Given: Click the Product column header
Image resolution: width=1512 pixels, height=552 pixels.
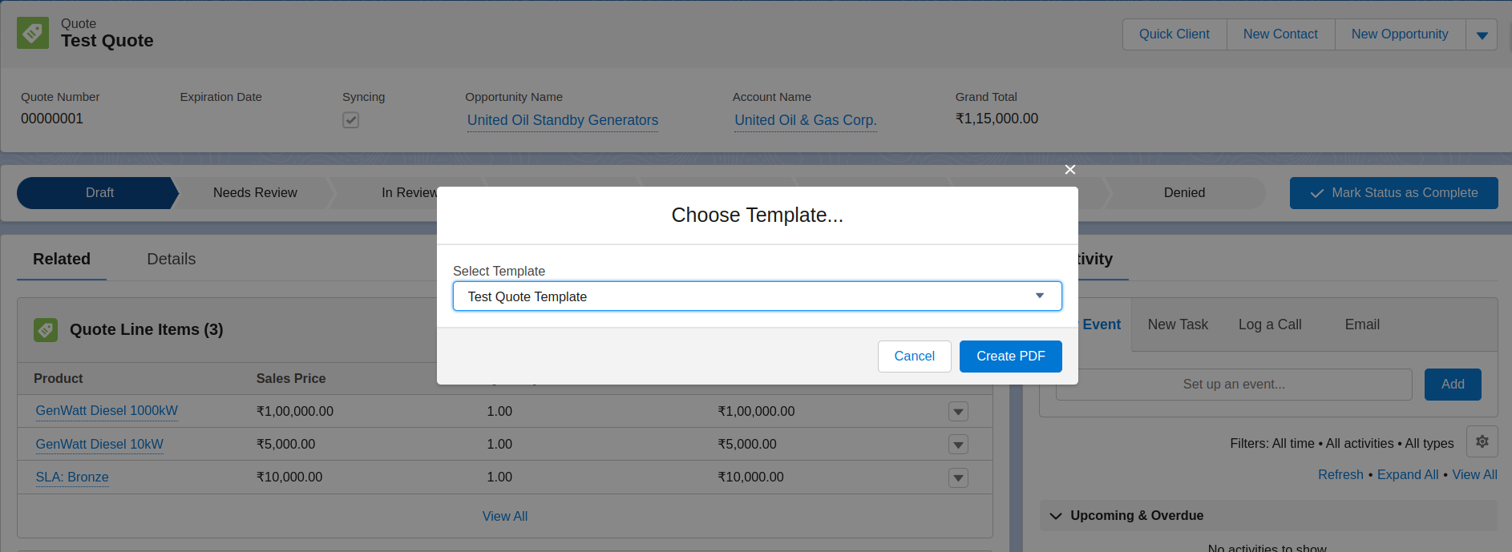Looking at the screenshot, I should tap(59, 379).
